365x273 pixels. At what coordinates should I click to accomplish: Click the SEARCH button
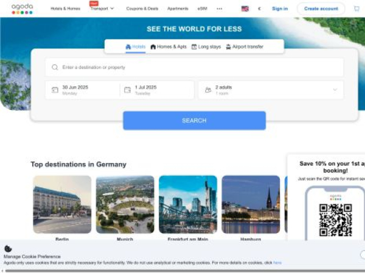point(195,121)
